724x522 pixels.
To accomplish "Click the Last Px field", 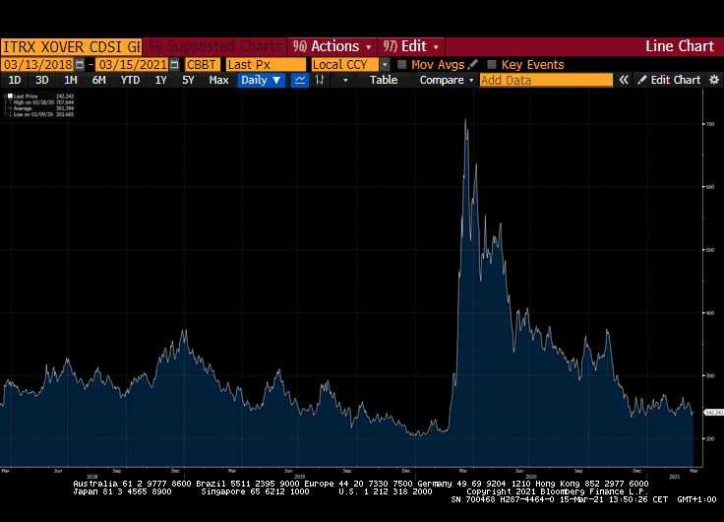I will point(266,64).
